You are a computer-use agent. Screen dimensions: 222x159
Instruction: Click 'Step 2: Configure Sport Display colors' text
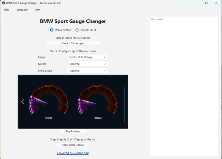73,51
